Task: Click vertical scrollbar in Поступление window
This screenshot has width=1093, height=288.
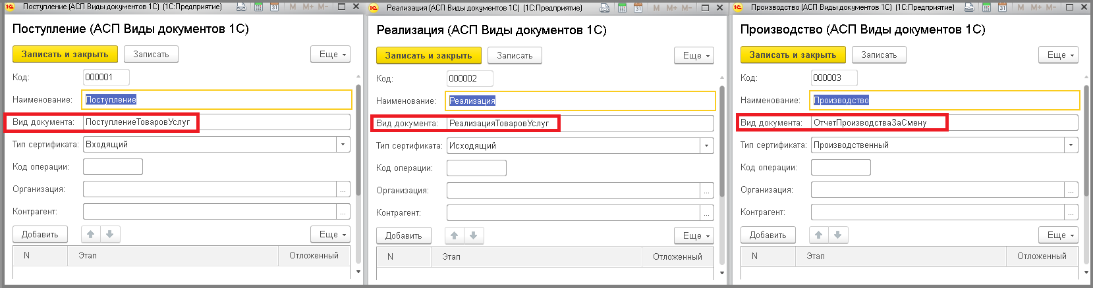Action: pyautogui.click(x=358, y=138)
